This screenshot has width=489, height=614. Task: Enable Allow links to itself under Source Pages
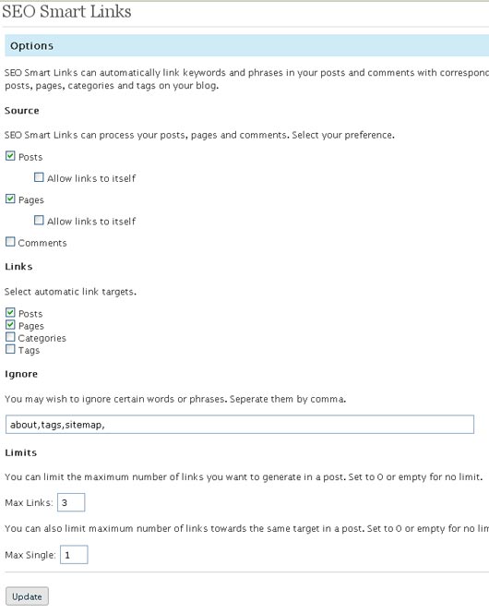click(39, 220)
